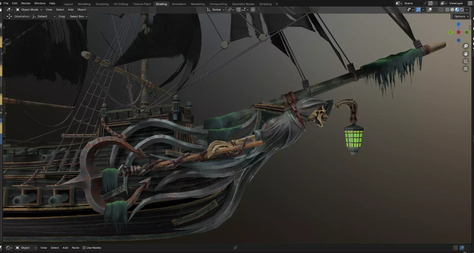Open the Render menu
The height and width of the screenshot is (253, 474).
tap(26, 3)
